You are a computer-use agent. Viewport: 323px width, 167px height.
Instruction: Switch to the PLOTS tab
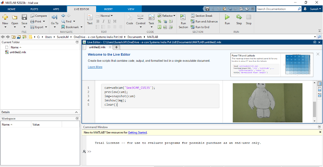34,9
